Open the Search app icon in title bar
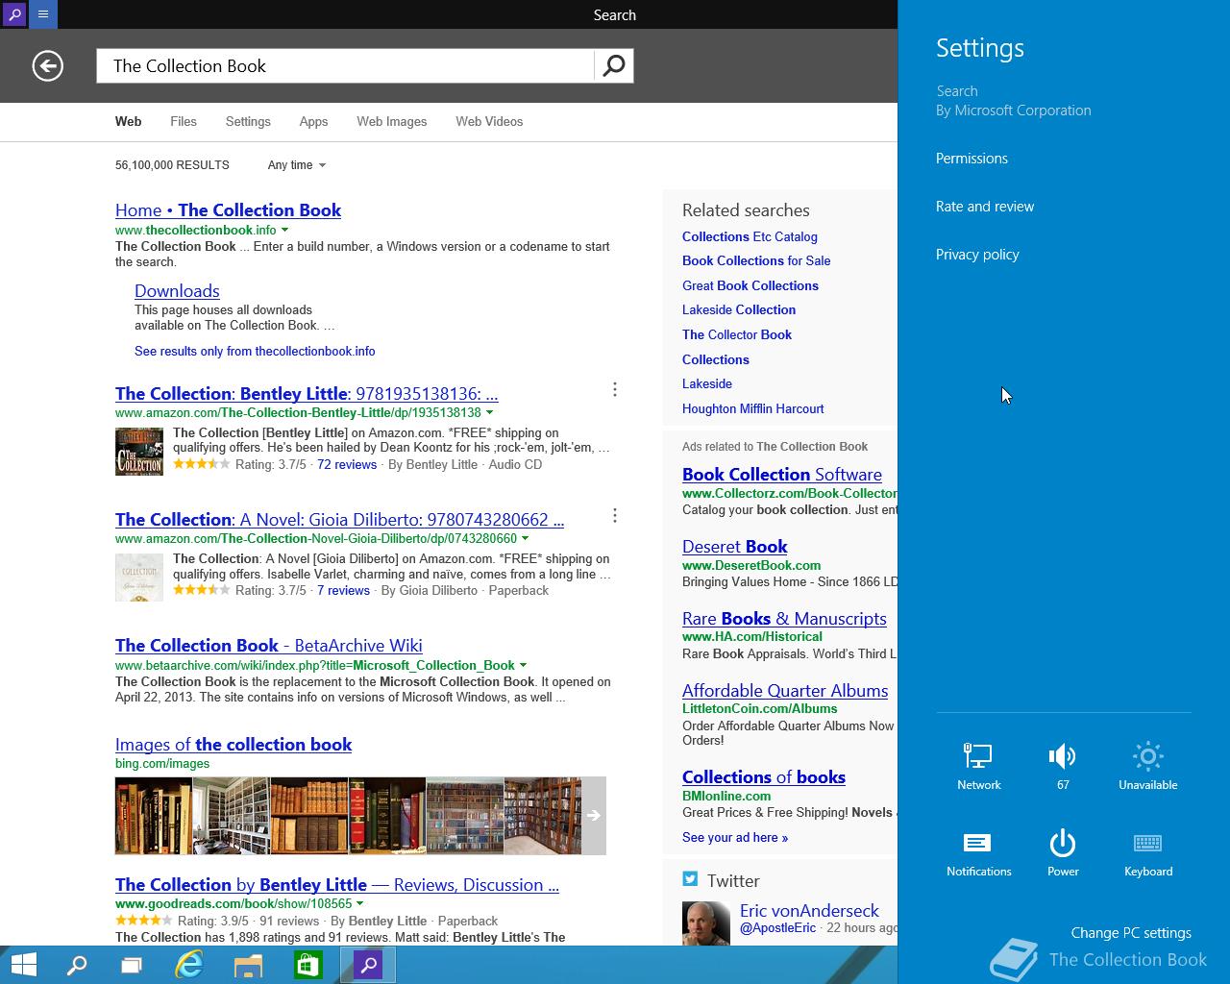Viewport: 1230px width, 984px height. [x=14, y=14]
